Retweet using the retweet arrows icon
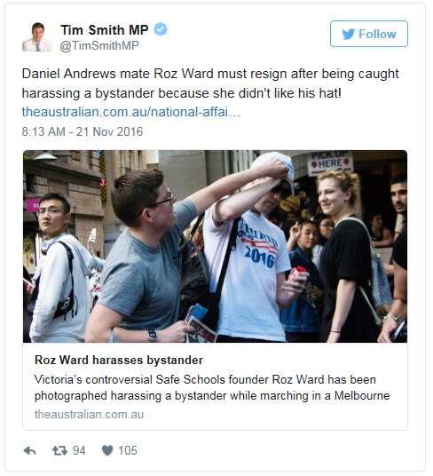This screenshot has width=433, height=476. pyautogui.click(x=59, y=451)
